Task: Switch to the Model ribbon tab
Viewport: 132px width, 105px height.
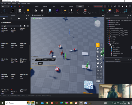Action: (x=71, y=6)
